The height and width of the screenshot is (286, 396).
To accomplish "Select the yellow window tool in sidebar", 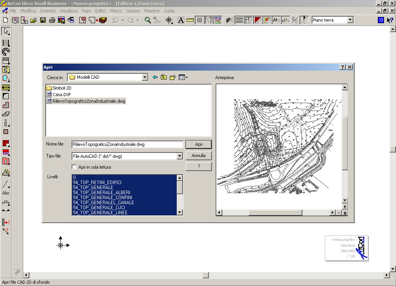I will (6, 70).
